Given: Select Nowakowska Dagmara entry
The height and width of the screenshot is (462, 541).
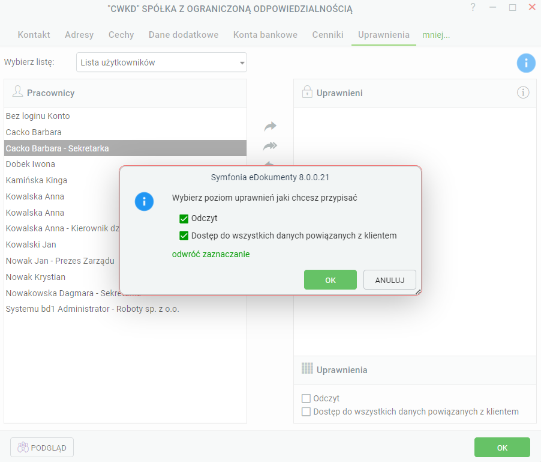Looking at the screenshot, I should click(x=62, y=293).
